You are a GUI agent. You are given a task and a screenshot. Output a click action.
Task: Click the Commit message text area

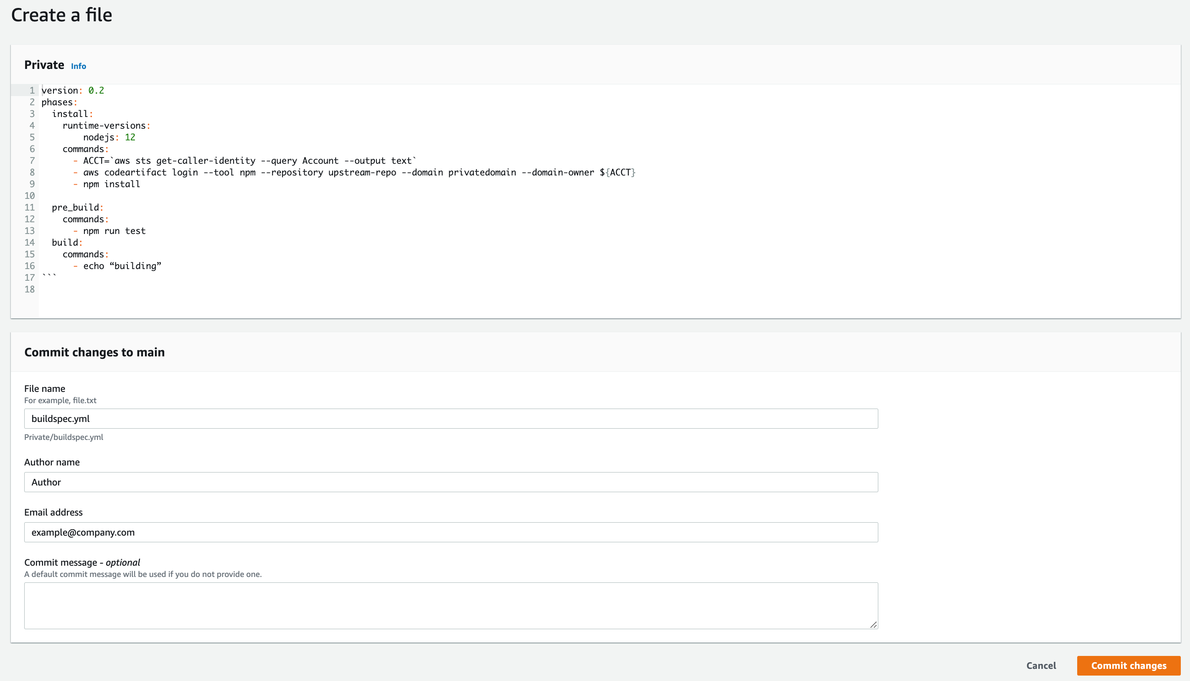(451, 605)
